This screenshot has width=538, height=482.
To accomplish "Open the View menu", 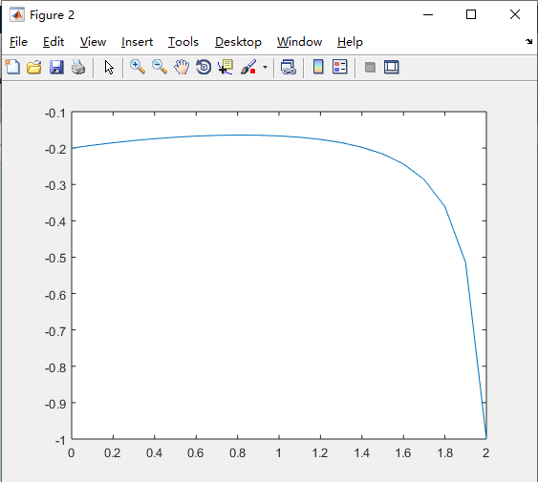I will tap(93, 42).
